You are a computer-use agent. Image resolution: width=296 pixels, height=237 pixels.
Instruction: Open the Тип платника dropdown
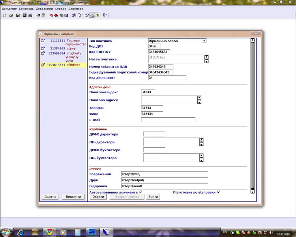coord(204,41)
